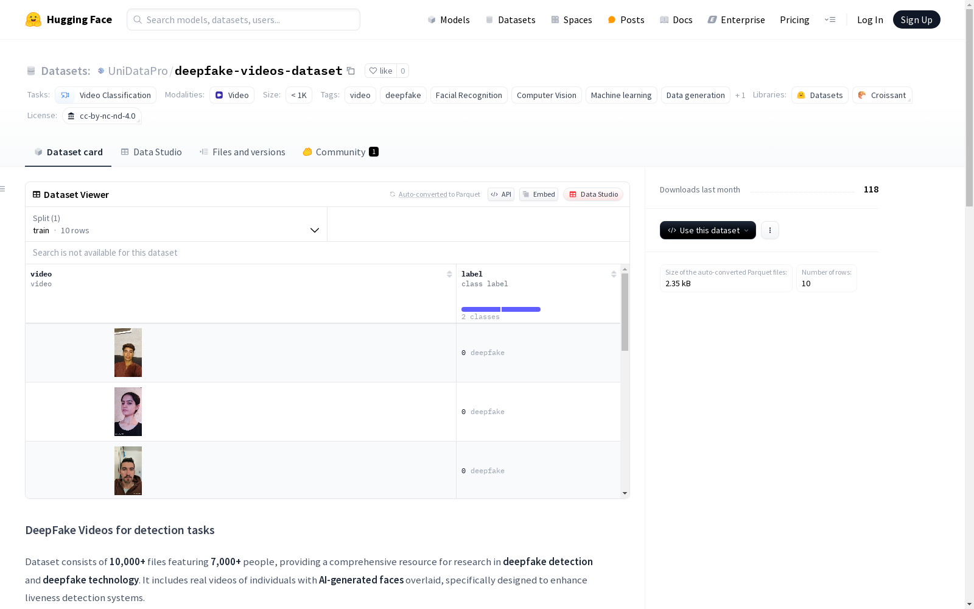Screen dimensions: 974x609
Task: Click the heart like button
Action: point(380,71)
